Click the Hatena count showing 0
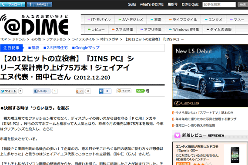The image size is (248, 165). click(107, 91)
